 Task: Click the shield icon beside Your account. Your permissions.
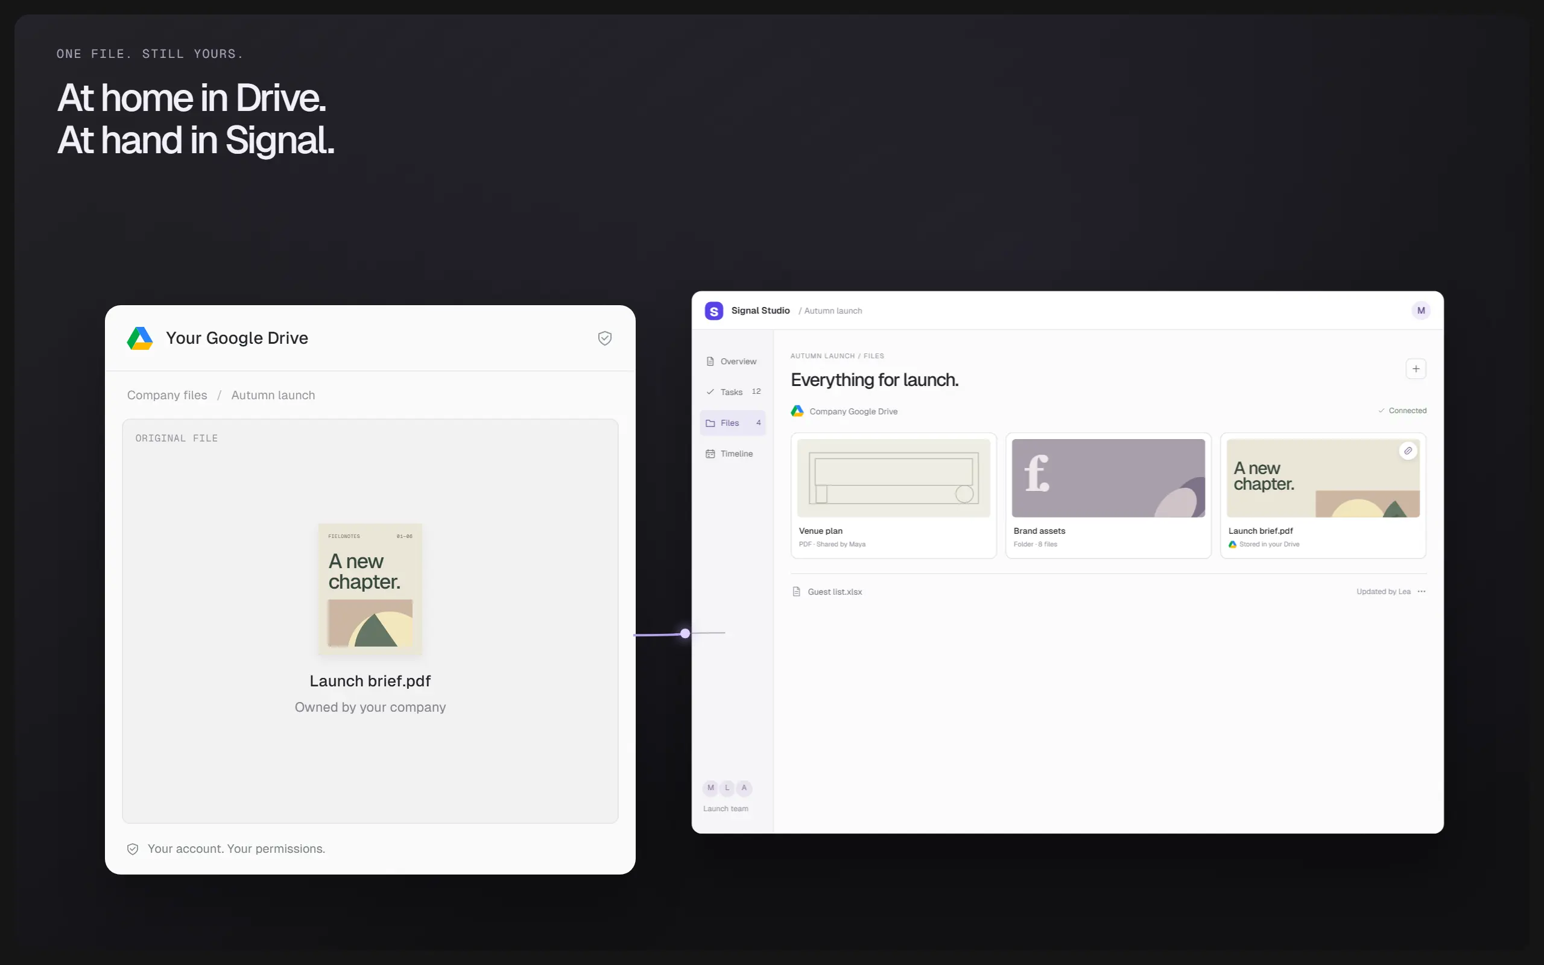coord(133,849)
